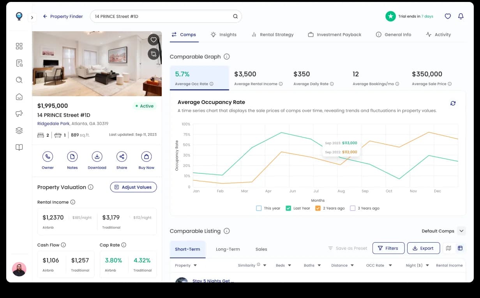Click the Adjust Values button
Image resolution: width=480 pixels, height=298 pixels.
133,187
